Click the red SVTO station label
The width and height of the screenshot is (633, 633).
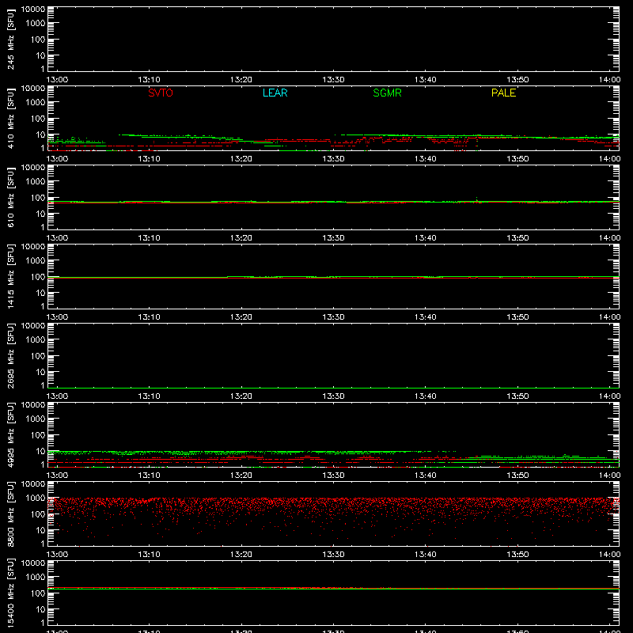pos(161,93)
